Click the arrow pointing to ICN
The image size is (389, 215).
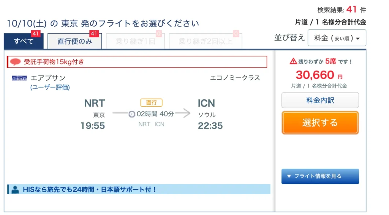(x=183, y=113)
